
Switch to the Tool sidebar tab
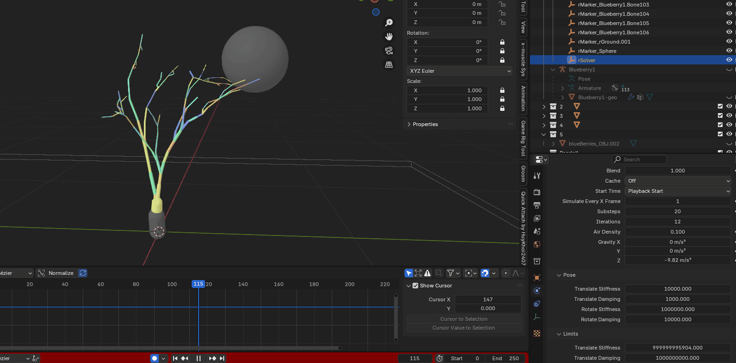tap(523, 6)
